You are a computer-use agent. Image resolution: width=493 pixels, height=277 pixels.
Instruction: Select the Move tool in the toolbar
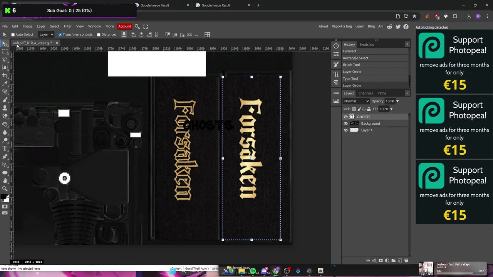[x=5, y=43]
